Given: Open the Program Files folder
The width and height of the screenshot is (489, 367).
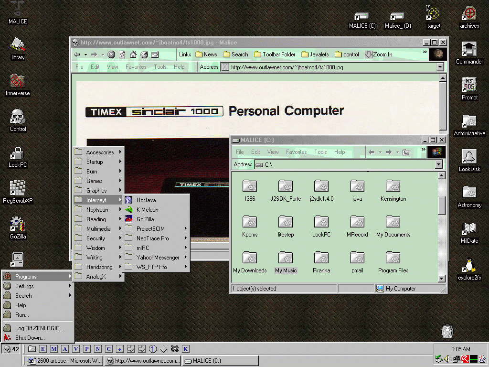Looking at the screenshot, I should pos(393,261).
